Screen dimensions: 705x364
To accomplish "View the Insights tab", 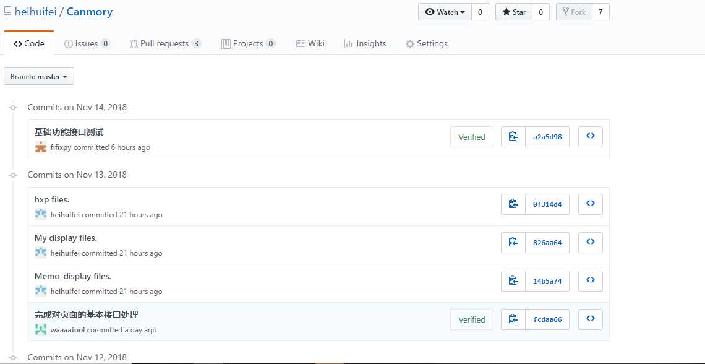I will pyautogui.click(x=365, y=44).
